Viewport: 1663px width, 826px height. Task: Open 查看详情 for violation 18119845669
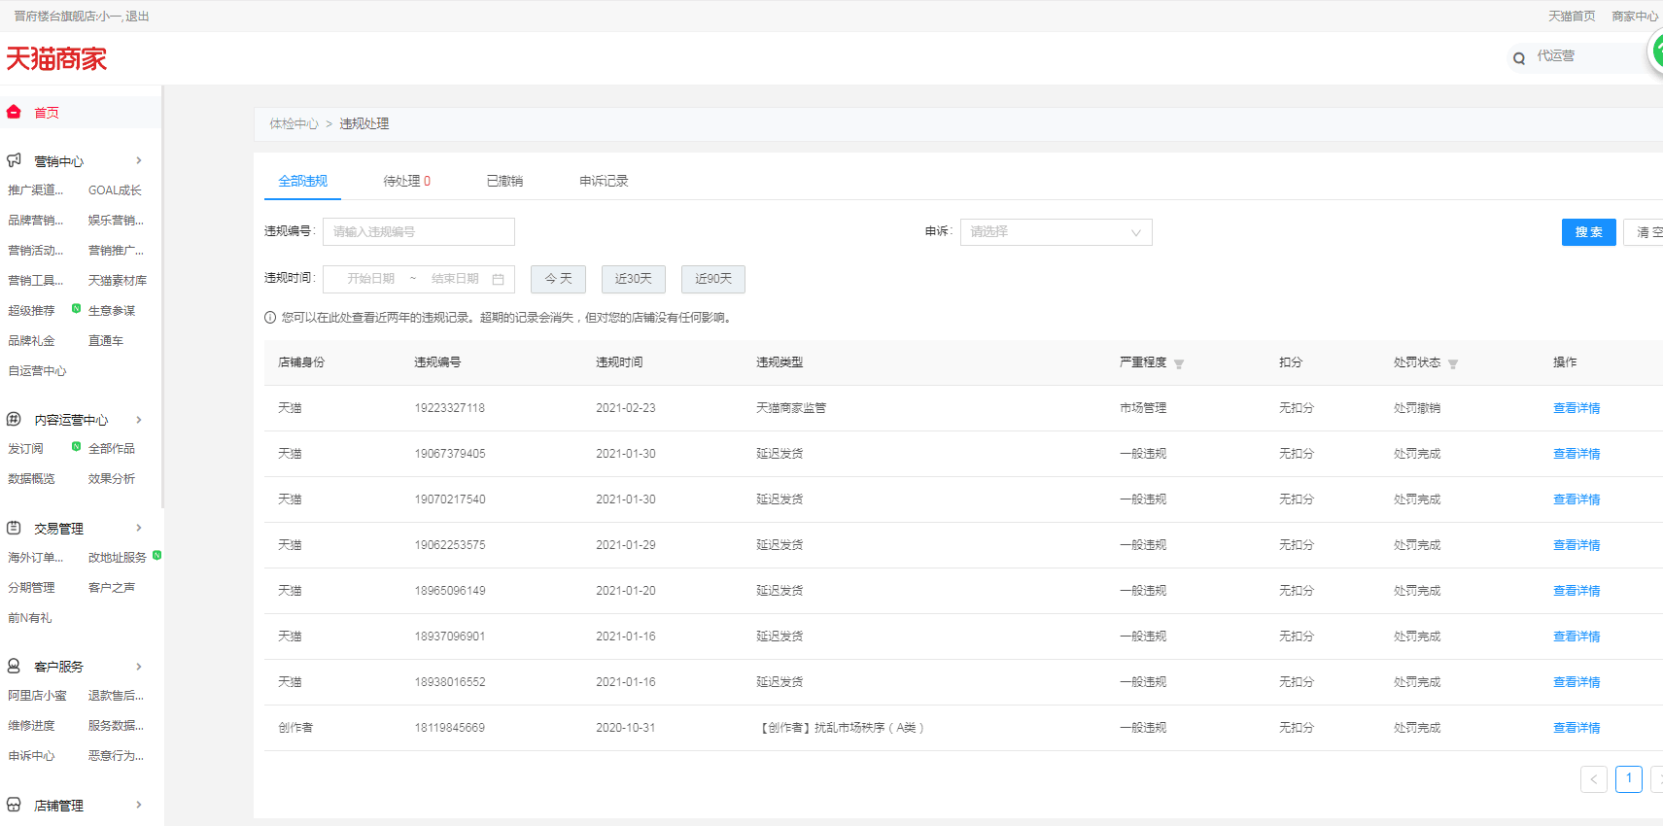1576,728
